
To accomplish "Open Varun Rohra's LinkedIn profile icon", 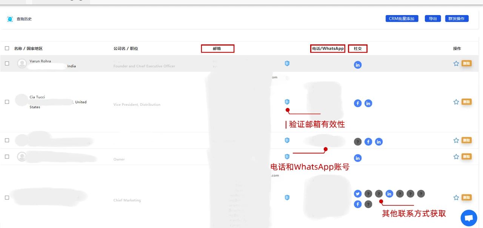I will tap(358, 65).
